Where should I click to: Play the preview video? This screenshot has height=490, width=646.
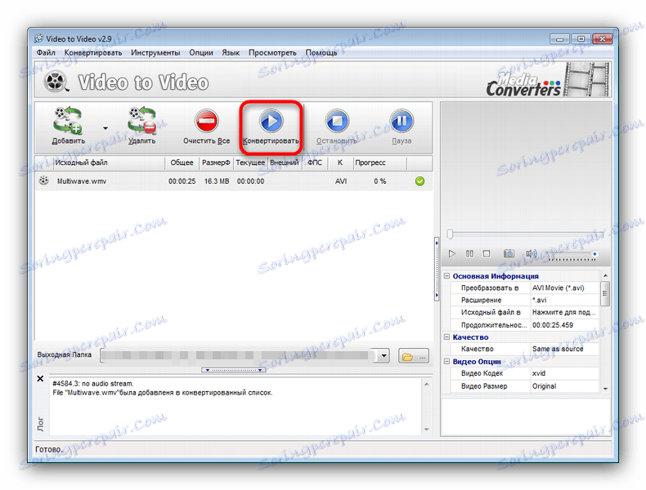(452, 253)
